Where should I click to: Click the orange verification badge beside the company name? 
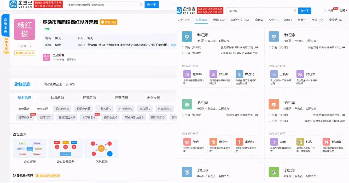(109, 22)
